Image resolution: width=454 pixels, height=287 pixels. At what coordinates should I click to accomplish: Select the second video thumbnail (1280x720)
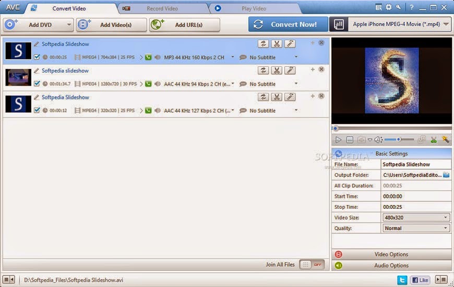[x=18, y=77]
